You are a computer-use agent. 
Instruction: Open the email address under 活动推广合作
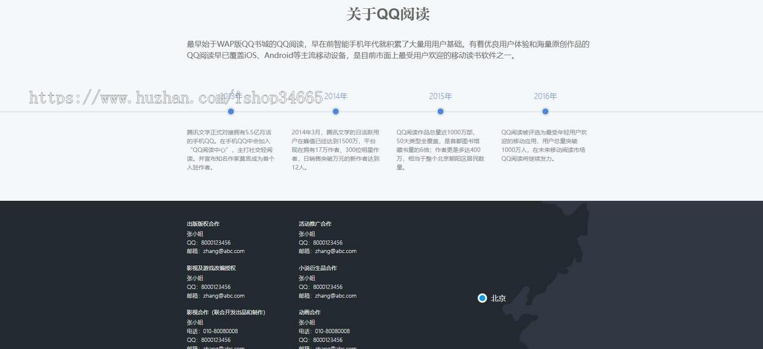pos(336,251)
